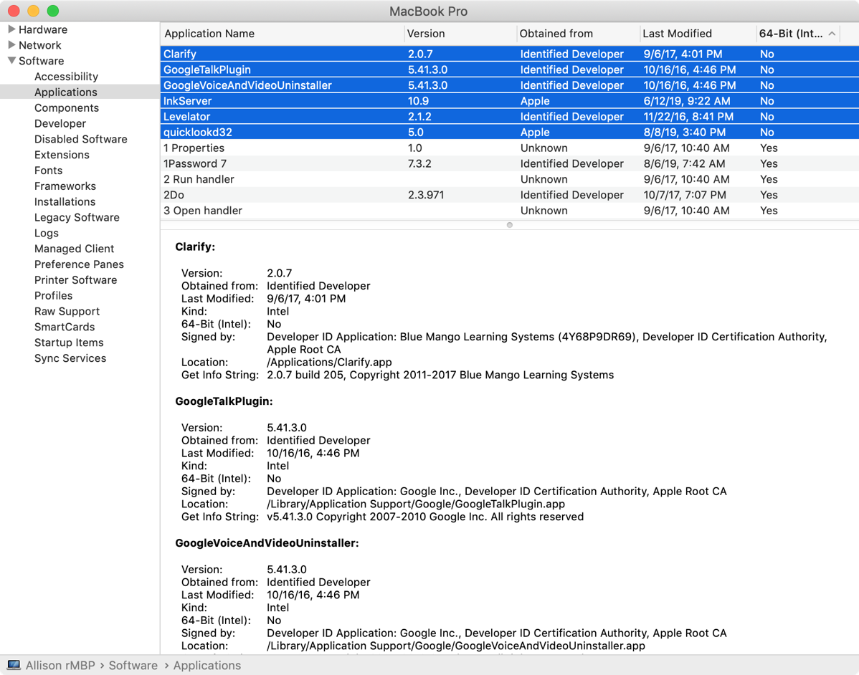Click the split pane divider handle
859x675 pixels.
point(509,225)
